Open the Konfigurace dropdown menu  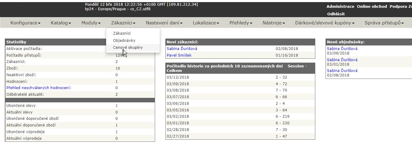point(25,23)
